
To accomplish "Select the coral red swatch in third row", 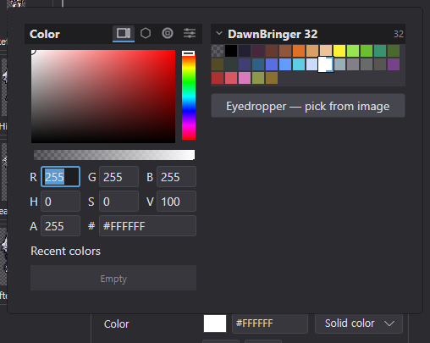I will click(231, 78).
